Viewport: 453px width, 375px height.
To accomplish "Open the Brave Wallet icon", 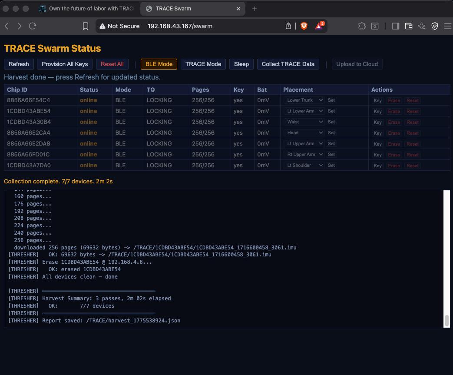I will click(409, 27).
